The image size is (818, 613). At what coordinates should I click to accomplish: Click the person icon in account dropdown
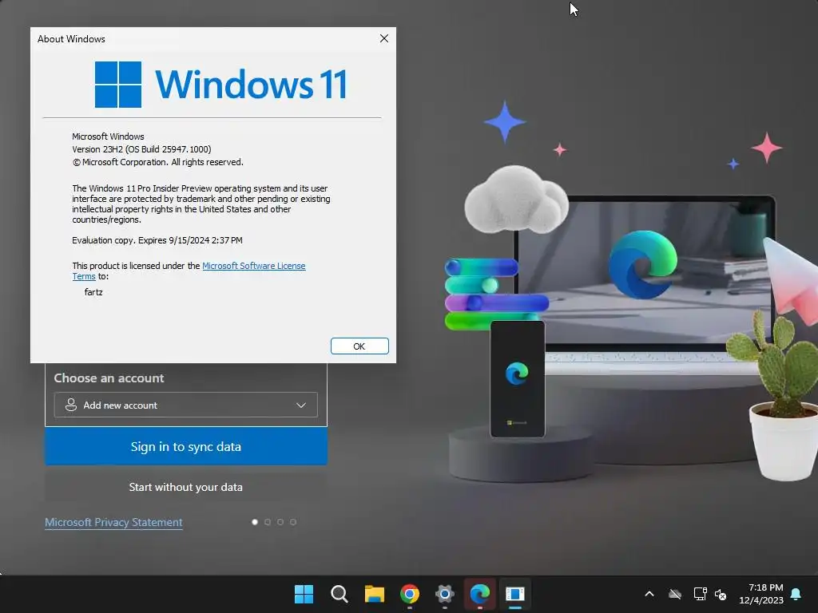(x=71, y=405)
